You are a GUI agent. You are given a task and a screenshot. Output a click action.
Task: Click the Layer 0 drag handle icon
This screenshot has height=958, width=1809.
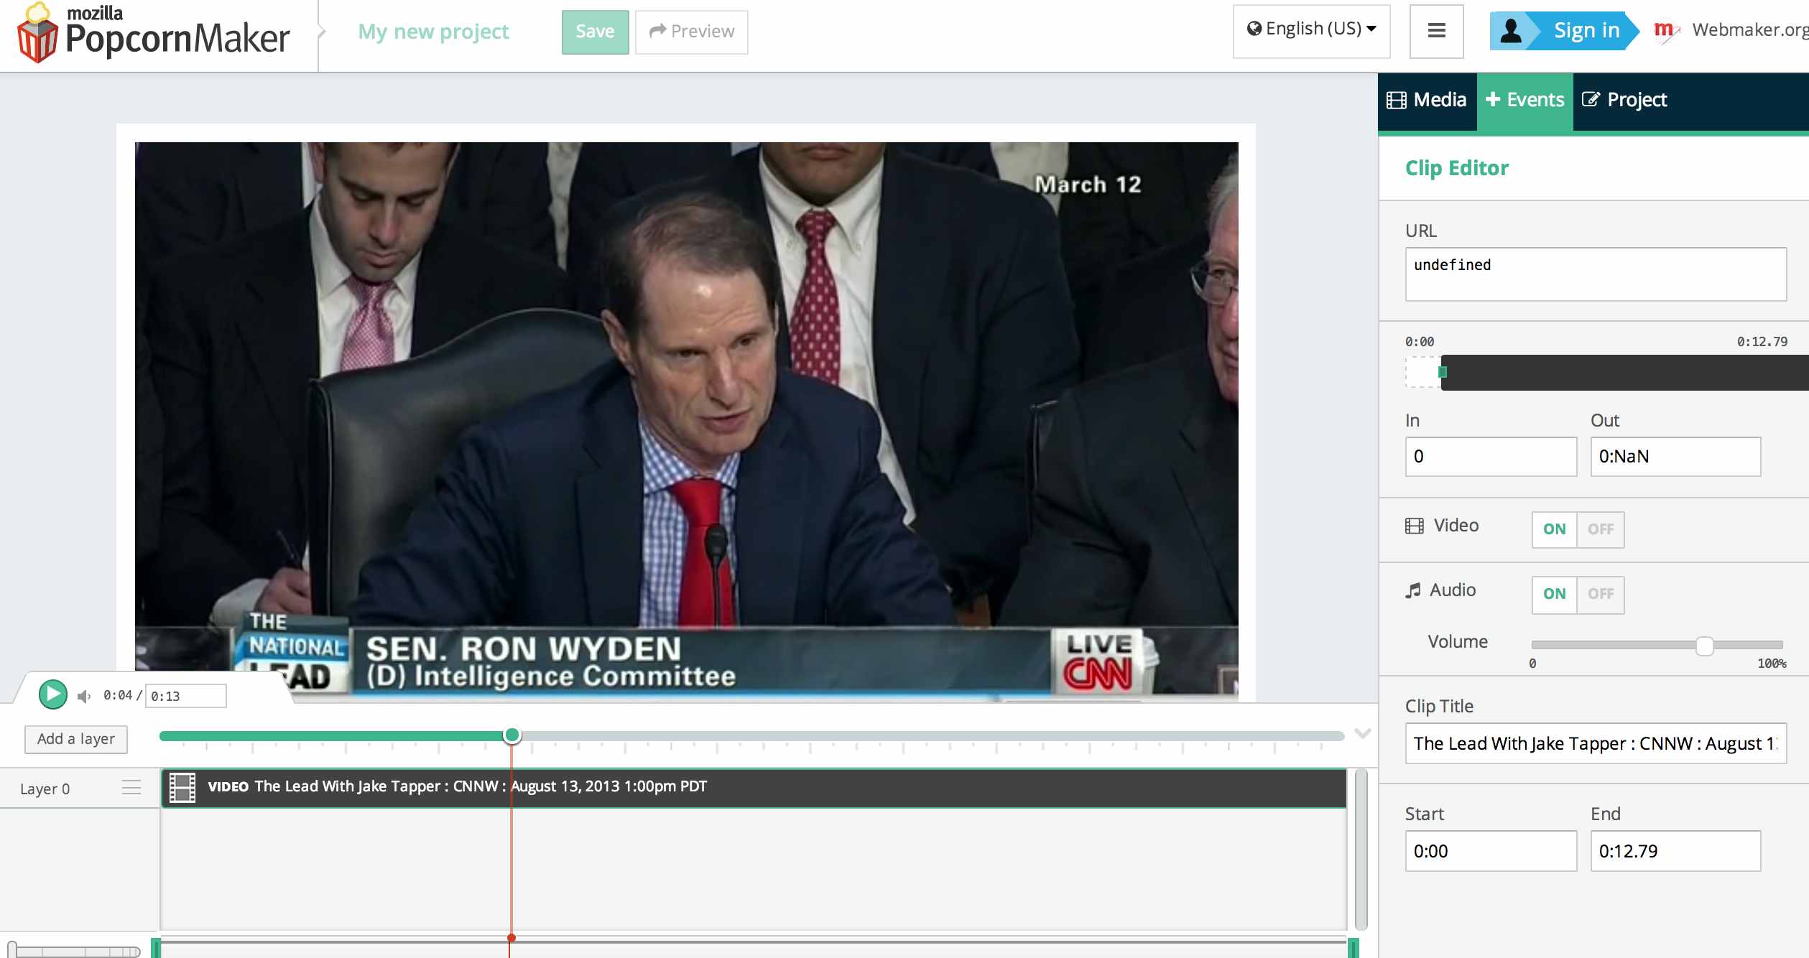tap(131, 788)
